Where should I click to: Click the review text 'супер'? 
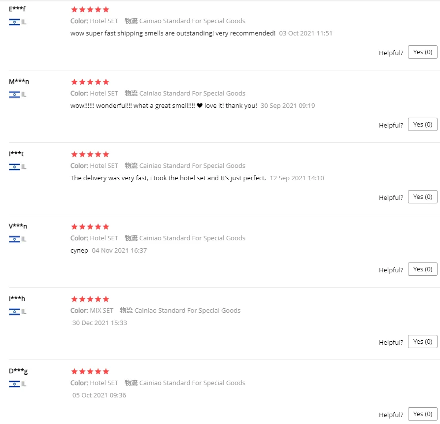(79, 251)
